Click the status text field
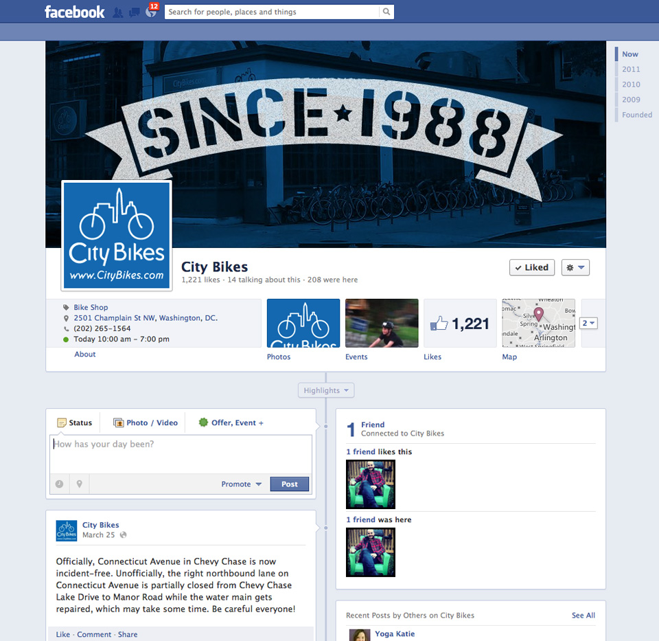 (x=181, y=454)
